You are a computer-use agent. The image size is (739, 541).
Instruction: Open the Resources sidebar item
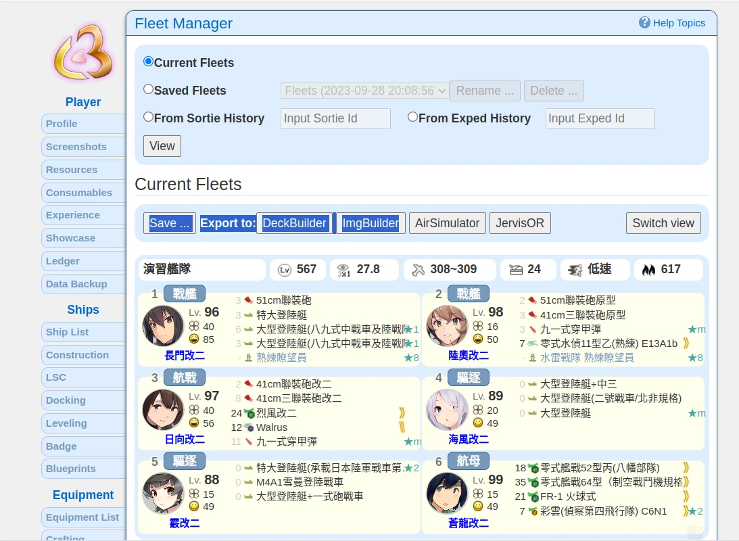[83, 170]
